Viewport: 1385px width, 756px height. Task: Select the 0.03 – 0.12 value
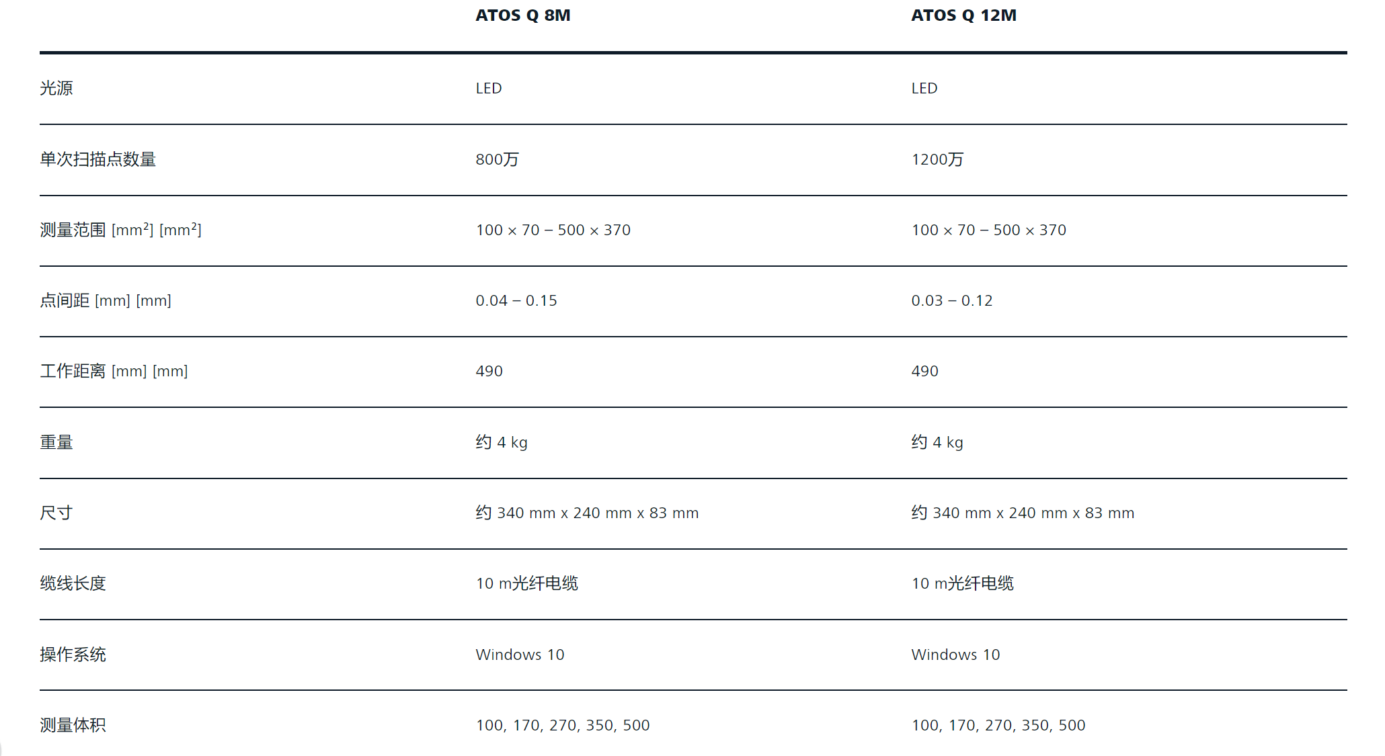[x=952, y=300]
